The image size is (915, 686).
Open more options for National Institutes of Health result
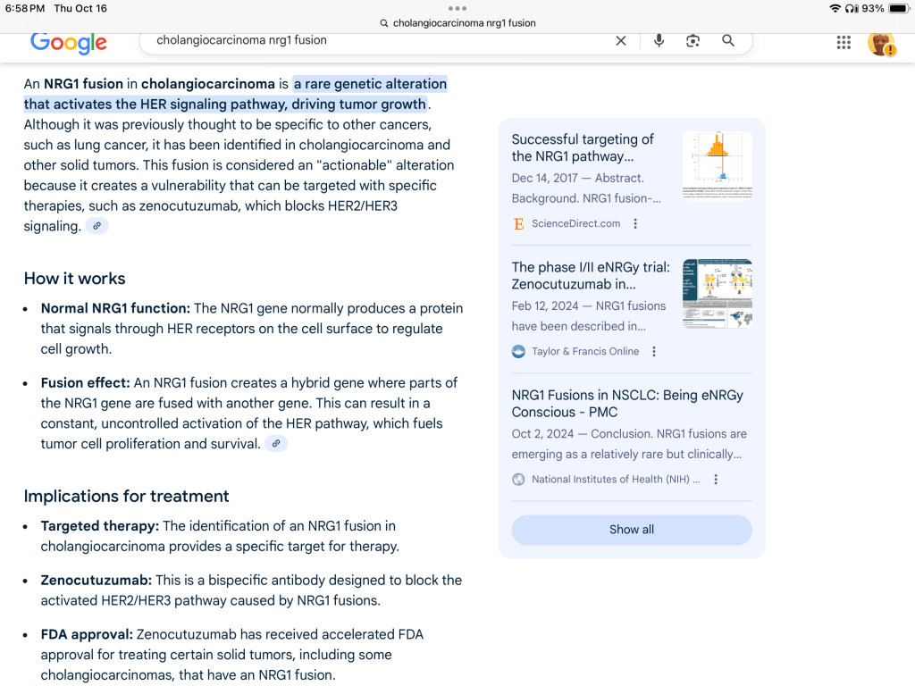click(716, 480)
